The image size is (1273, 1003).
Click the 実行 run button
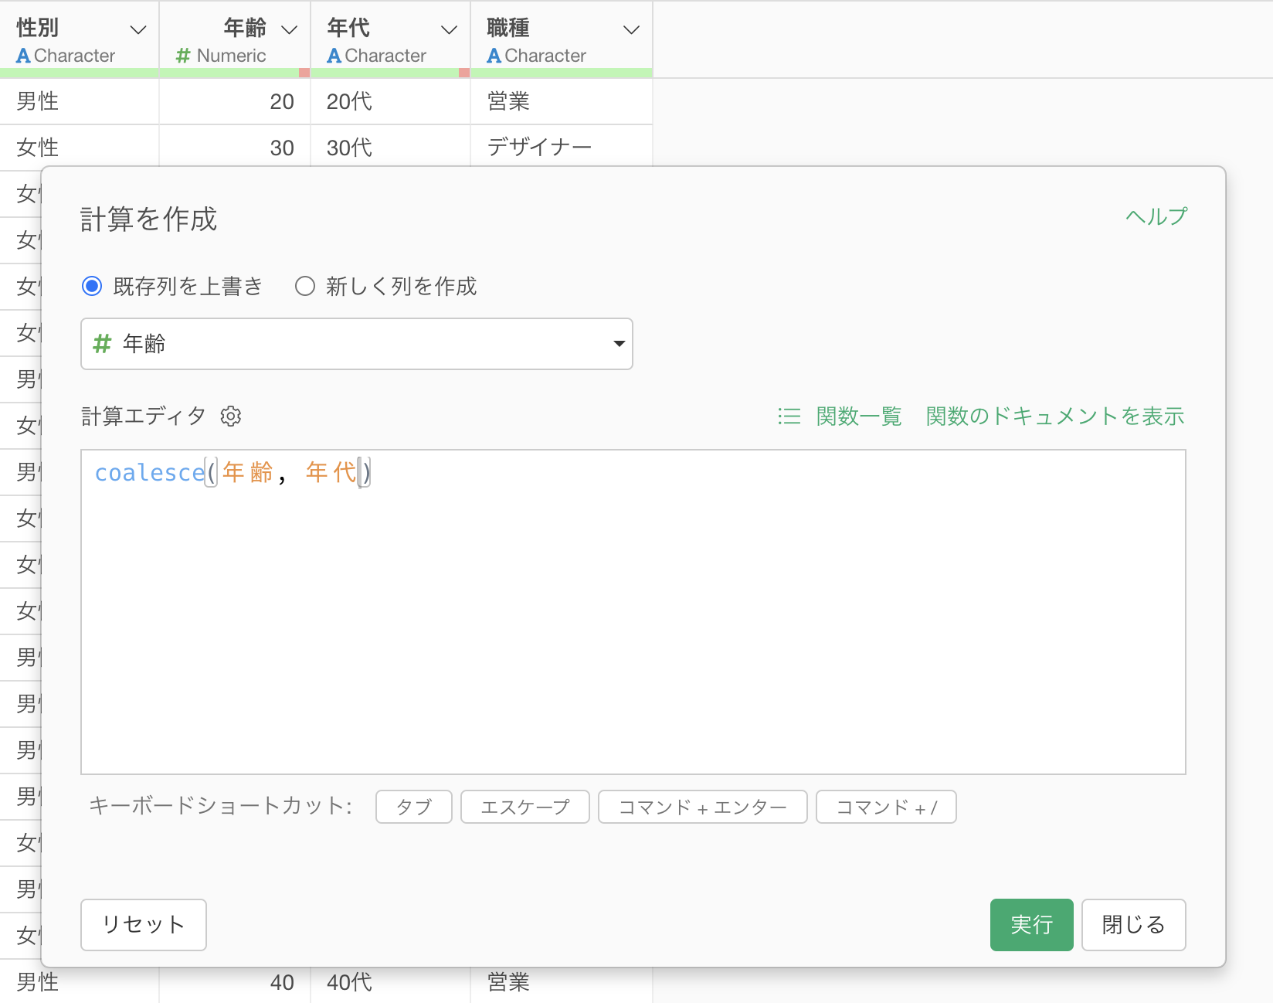pyautogui.click(x=1031, y=924)
